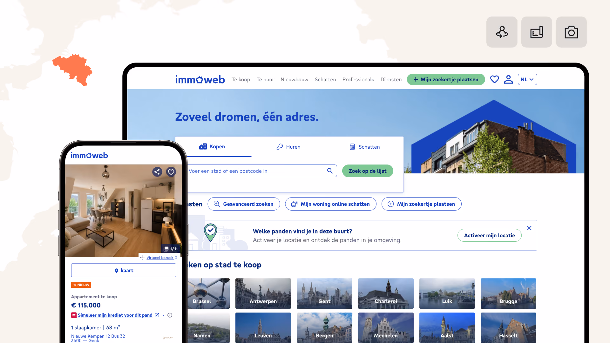The height and width of the screenshot is (343, 610).
Task: Open the Luik city tile
Action: coord(447,293)
